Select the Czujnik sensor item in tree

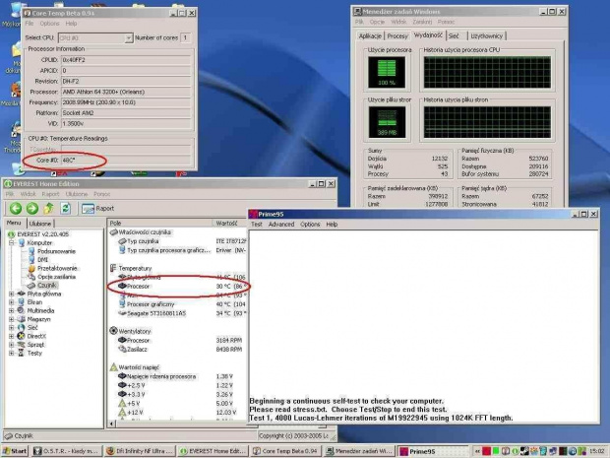[x=46, y=285]
